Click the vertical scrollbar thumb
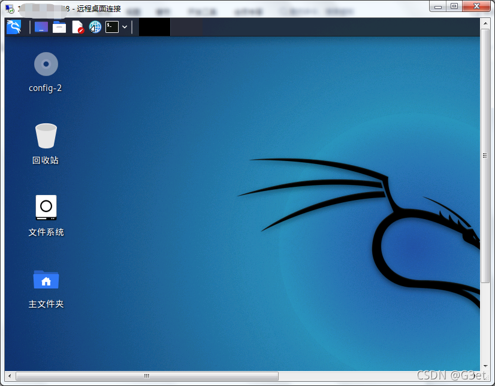The image size is (495, 386). 485,156
